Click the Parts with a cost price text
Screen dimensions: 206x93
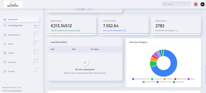165,31
